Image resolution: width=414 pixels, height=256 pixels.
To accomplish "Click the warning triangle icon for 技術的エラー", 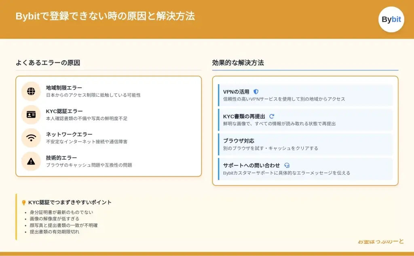I will click(31, 161).
